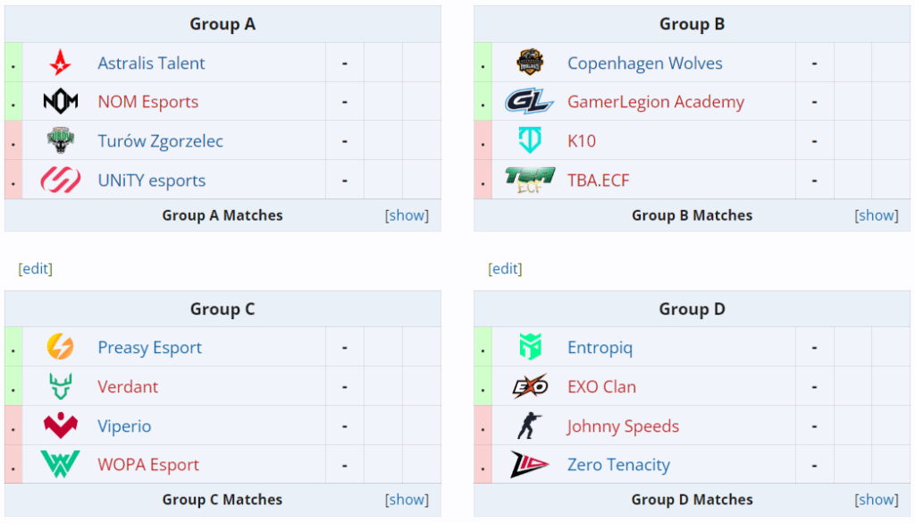Click the Astralis Talent team logo

[x=61, y=63]
